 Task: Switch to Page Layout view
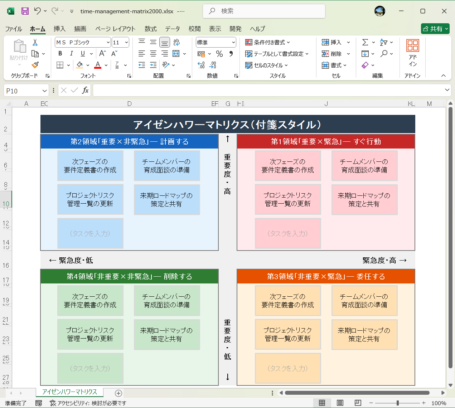coord(340,403)
